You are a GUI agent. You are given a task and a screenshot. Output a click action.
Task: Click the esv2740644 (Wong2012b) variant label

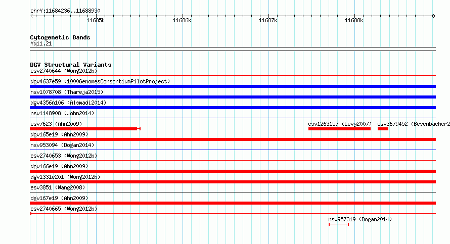(x=64, y=71)
